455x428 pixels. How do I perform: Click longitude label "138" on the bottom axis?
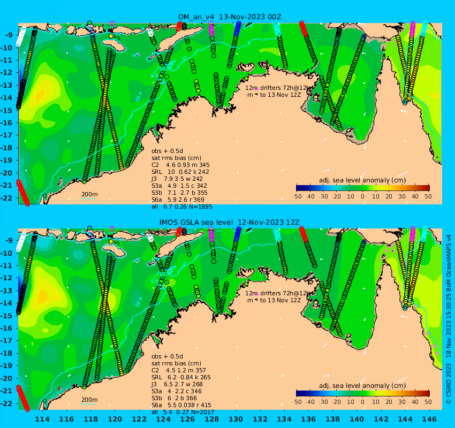(x=332, y=419)
